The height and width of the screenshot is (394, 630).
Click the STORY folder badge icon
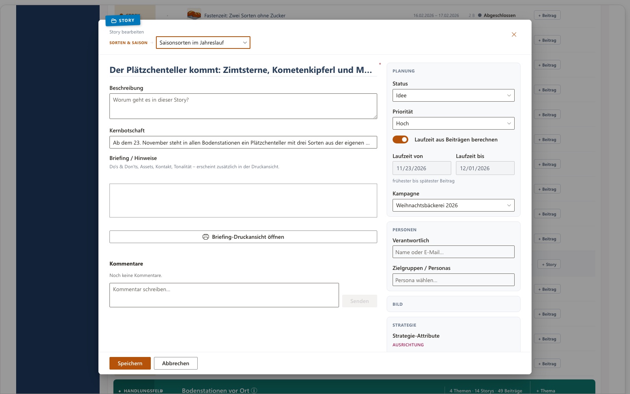114,20
